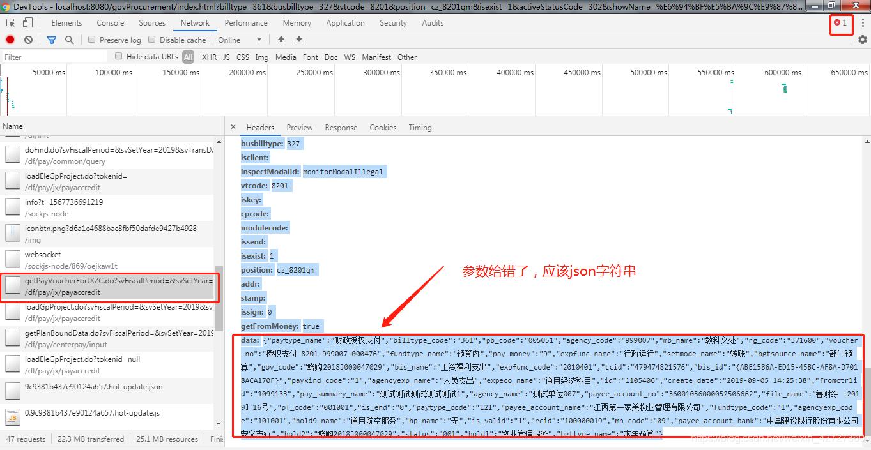Select doFind.do request row
The image size is (871, 450).
pyautogui.click(x=107, y=155)
